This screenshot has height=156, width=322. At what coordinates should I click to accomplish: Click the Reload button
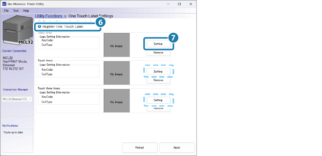pos(140,148)
